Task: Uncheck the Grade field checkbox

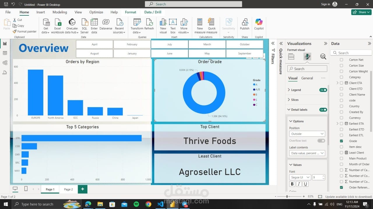Action: [341, 141]
